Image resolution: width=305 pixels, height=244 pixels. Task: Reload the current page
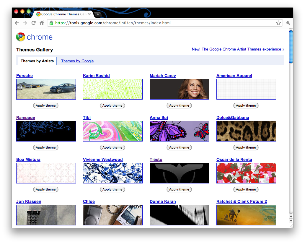coord(33,23)
